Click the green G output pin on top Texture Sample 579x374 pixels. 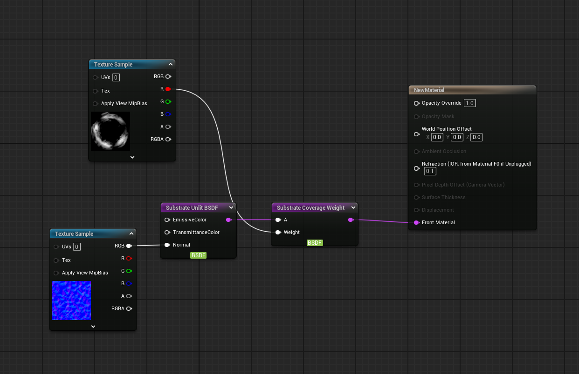(x=168, y=101)
